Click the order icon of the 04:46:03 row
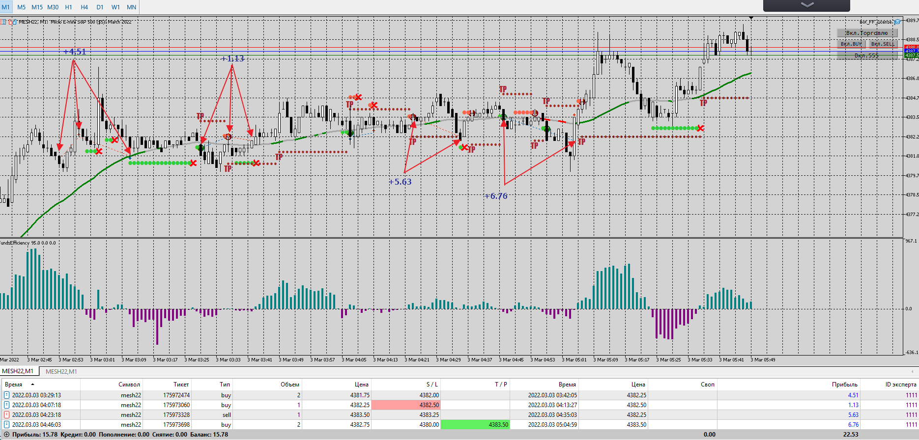919x440 pixels. click(7, 425)
